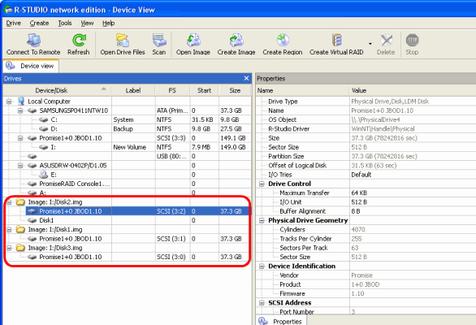Click the Cylinders 4870 value
The image size is (476, 325).
click(x=358, y=230)
